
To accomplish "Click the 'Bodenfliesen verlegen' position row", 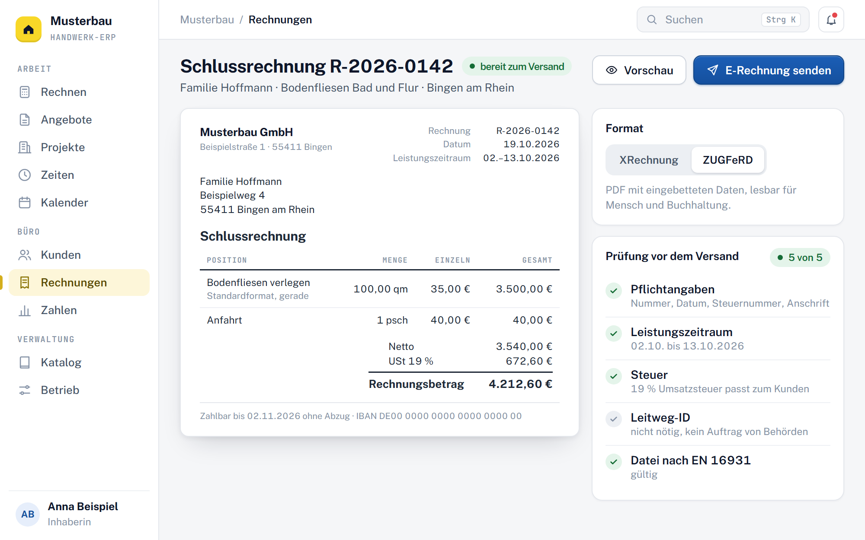I will (x=380, y=289).
